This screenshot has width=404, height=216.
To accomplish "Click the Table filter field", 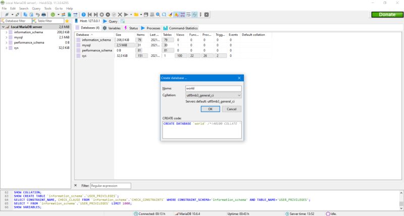I will (48, 21).
